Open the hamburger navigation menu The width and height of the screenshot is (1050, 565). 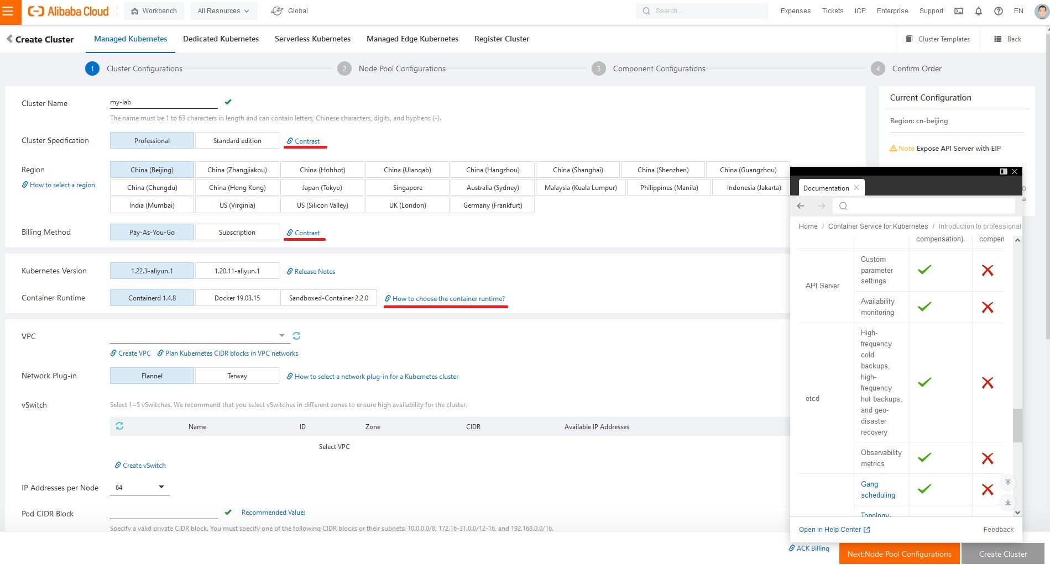point(8,12)
